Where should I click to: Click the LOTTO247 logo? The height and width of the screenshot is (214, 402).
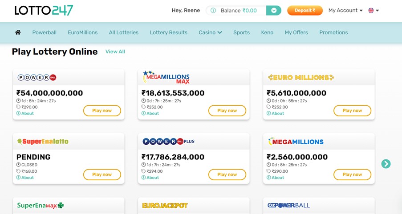[x=44, y=10]
